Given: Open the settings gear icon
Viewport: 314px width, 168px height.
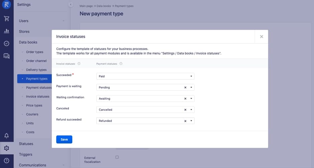Looking at the screenshot, I should (x=7, y=148).
